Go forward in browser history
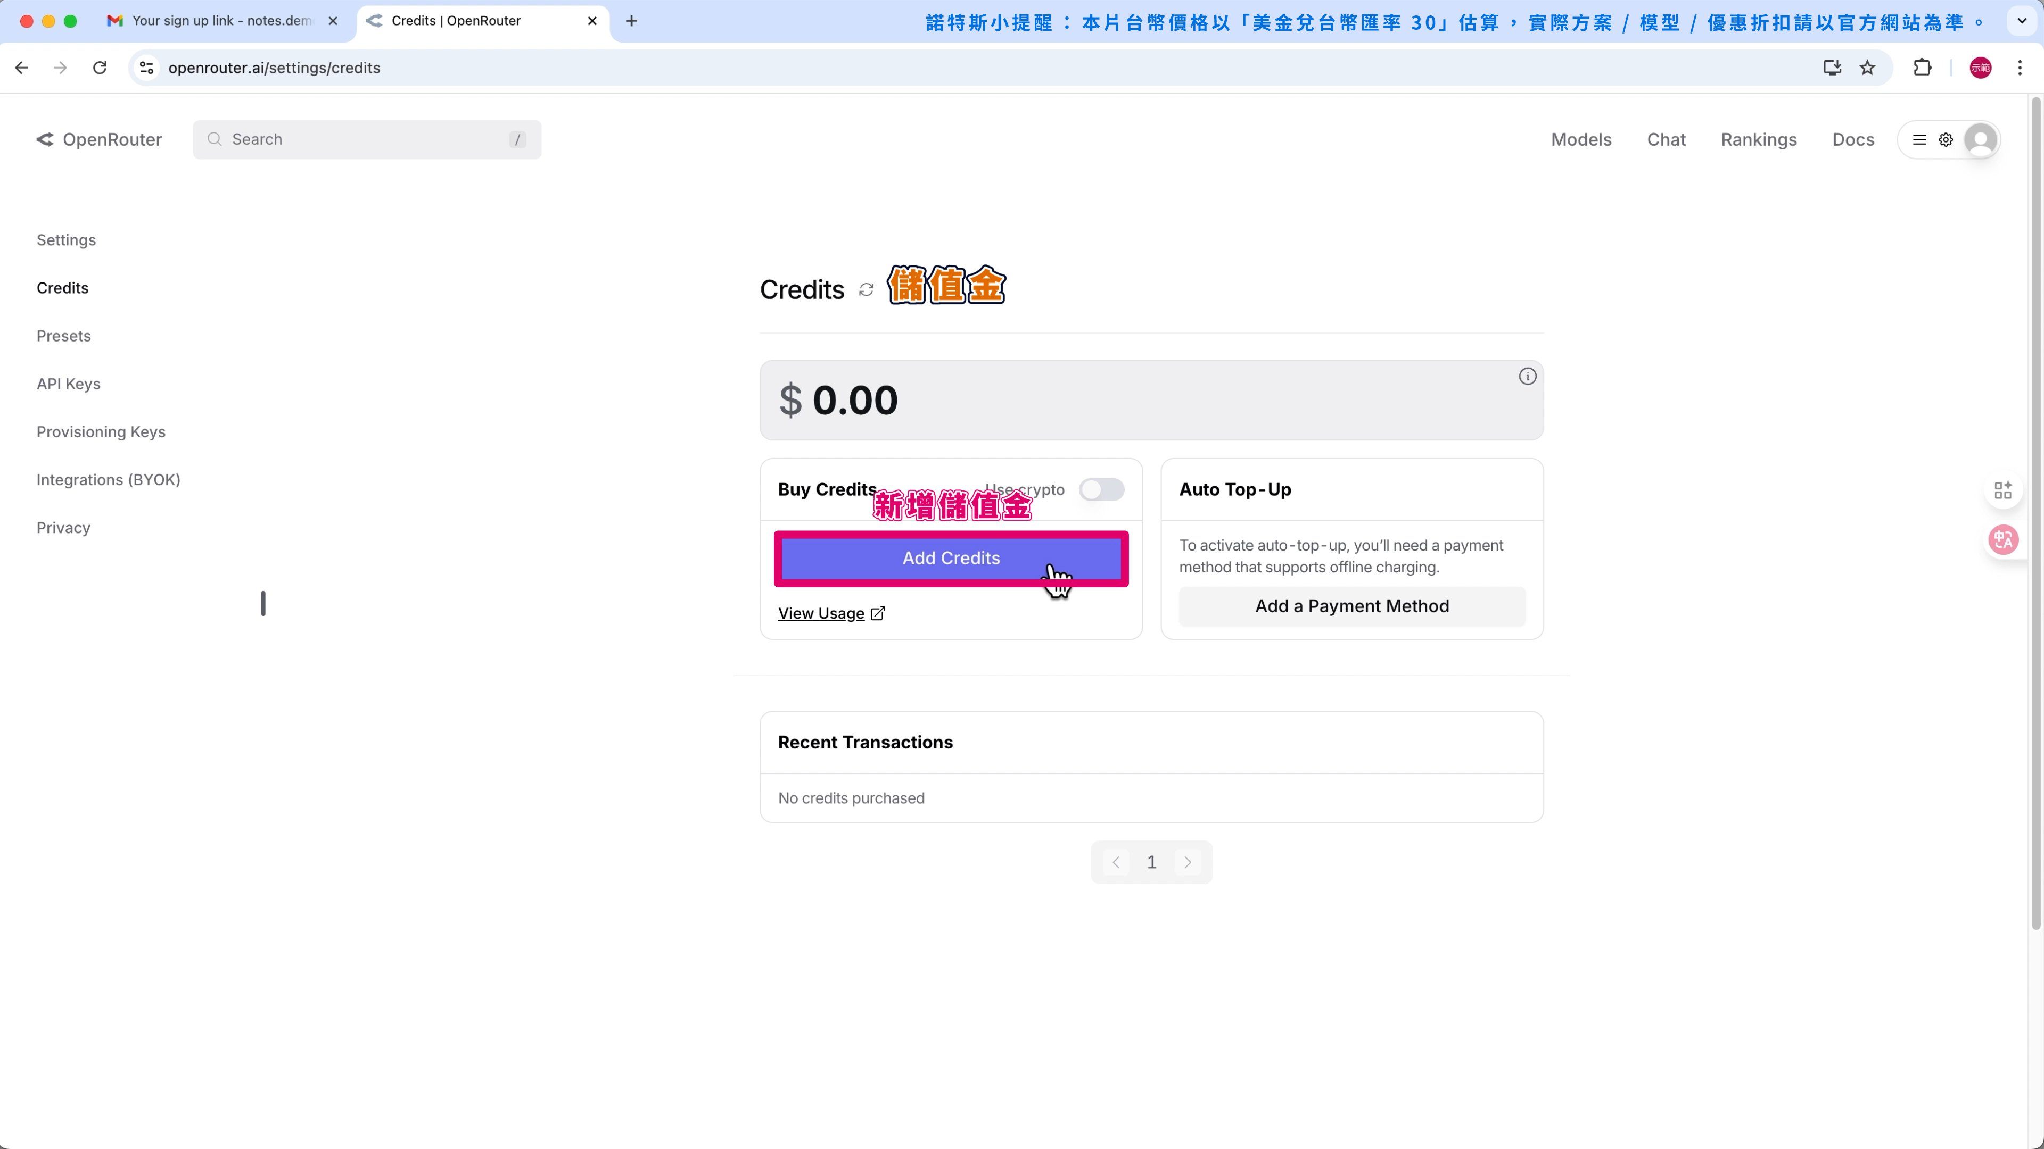 (x=60, y=68)
